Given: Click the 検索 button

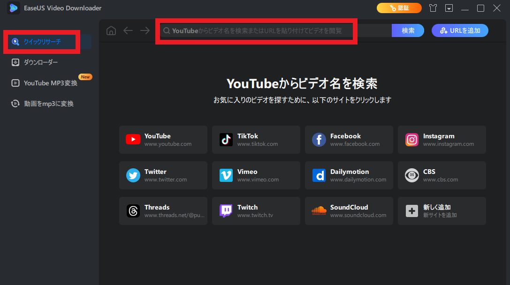Looking at the screenshot, I should coord(408,30).
